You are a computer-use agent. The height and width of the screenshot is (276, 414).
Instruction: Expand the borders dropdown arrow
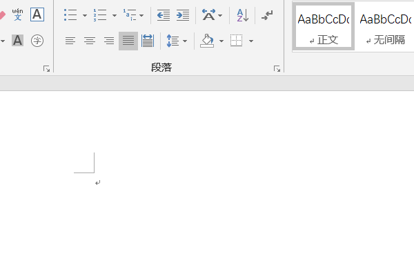tap(251, 41)
